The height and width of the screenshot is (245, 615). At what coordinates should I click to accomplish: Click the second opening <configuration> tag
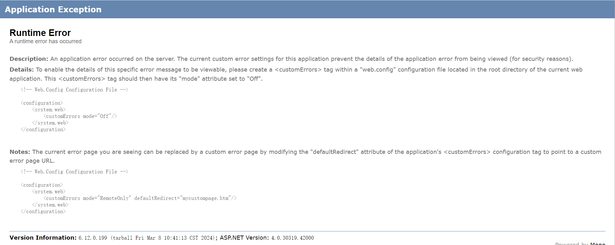pyautogui.click(x=42, y=185)
